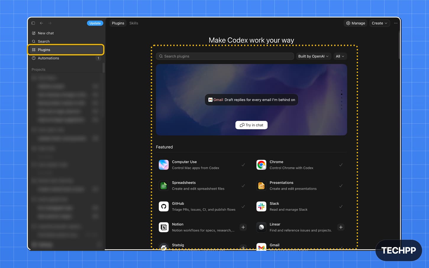Click the Plugins grid icon in sidebar

pos(34,50)
